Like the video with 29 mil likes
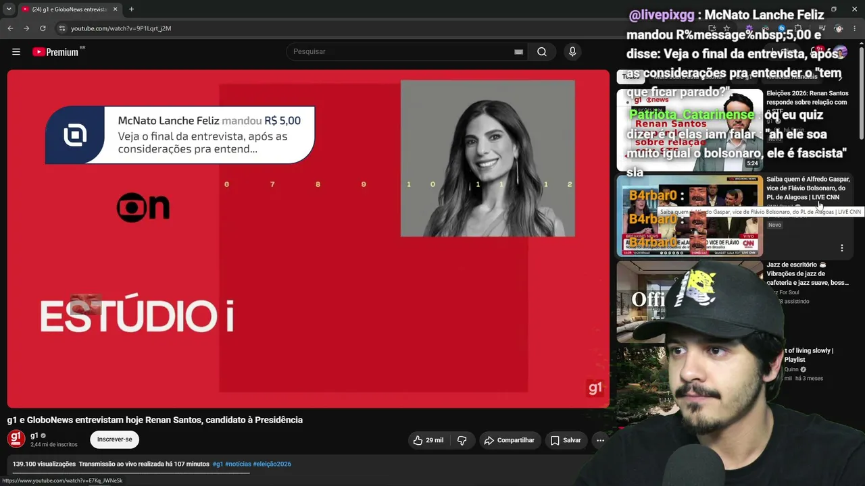This screenshot has height=486, width=865. coord(428,440)
